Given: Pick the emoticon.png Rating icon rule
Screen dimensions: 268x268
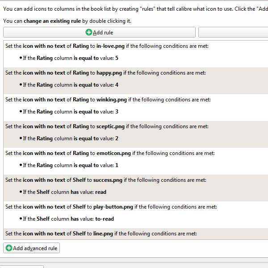Looking at the screenshot, I should point(110,153).
